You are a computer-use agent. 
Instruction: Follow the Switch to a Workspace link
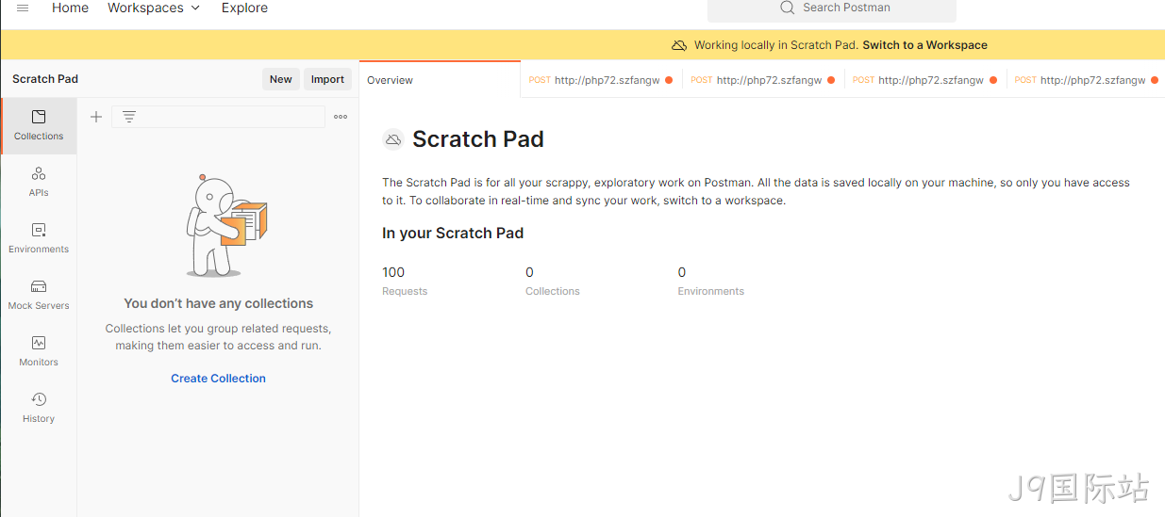[924, 45]
